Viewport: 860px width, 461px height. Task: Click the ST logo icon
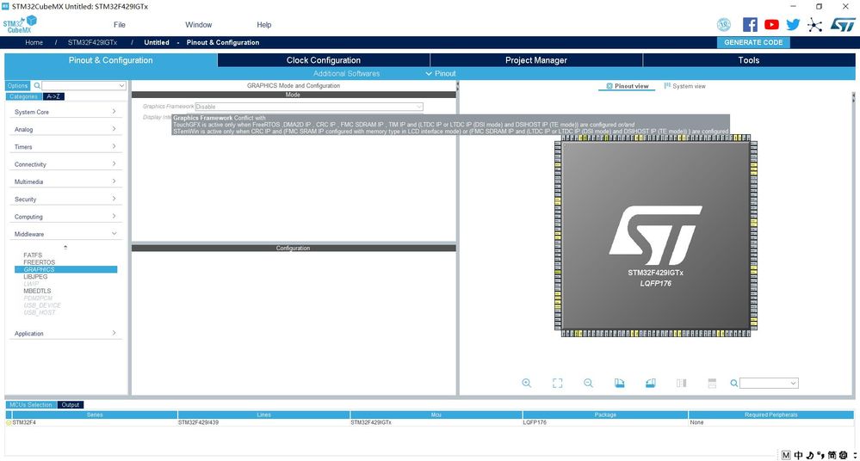tap(843, 25)
